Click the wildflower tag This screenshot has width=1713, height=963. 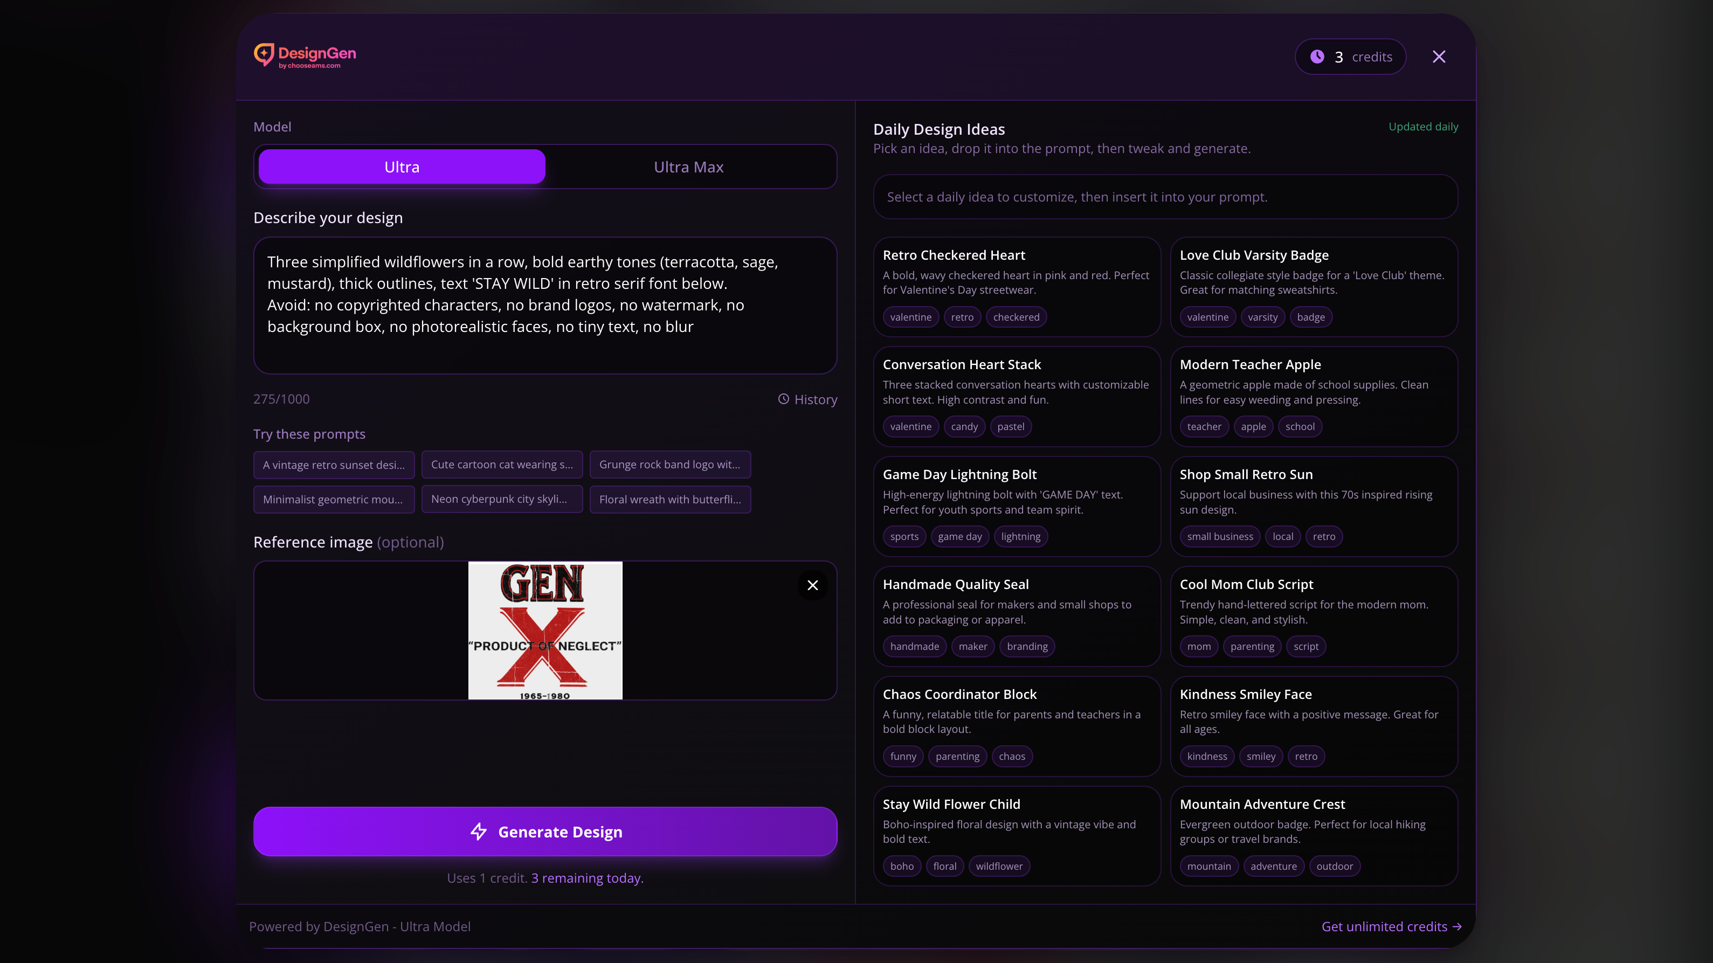999,866
